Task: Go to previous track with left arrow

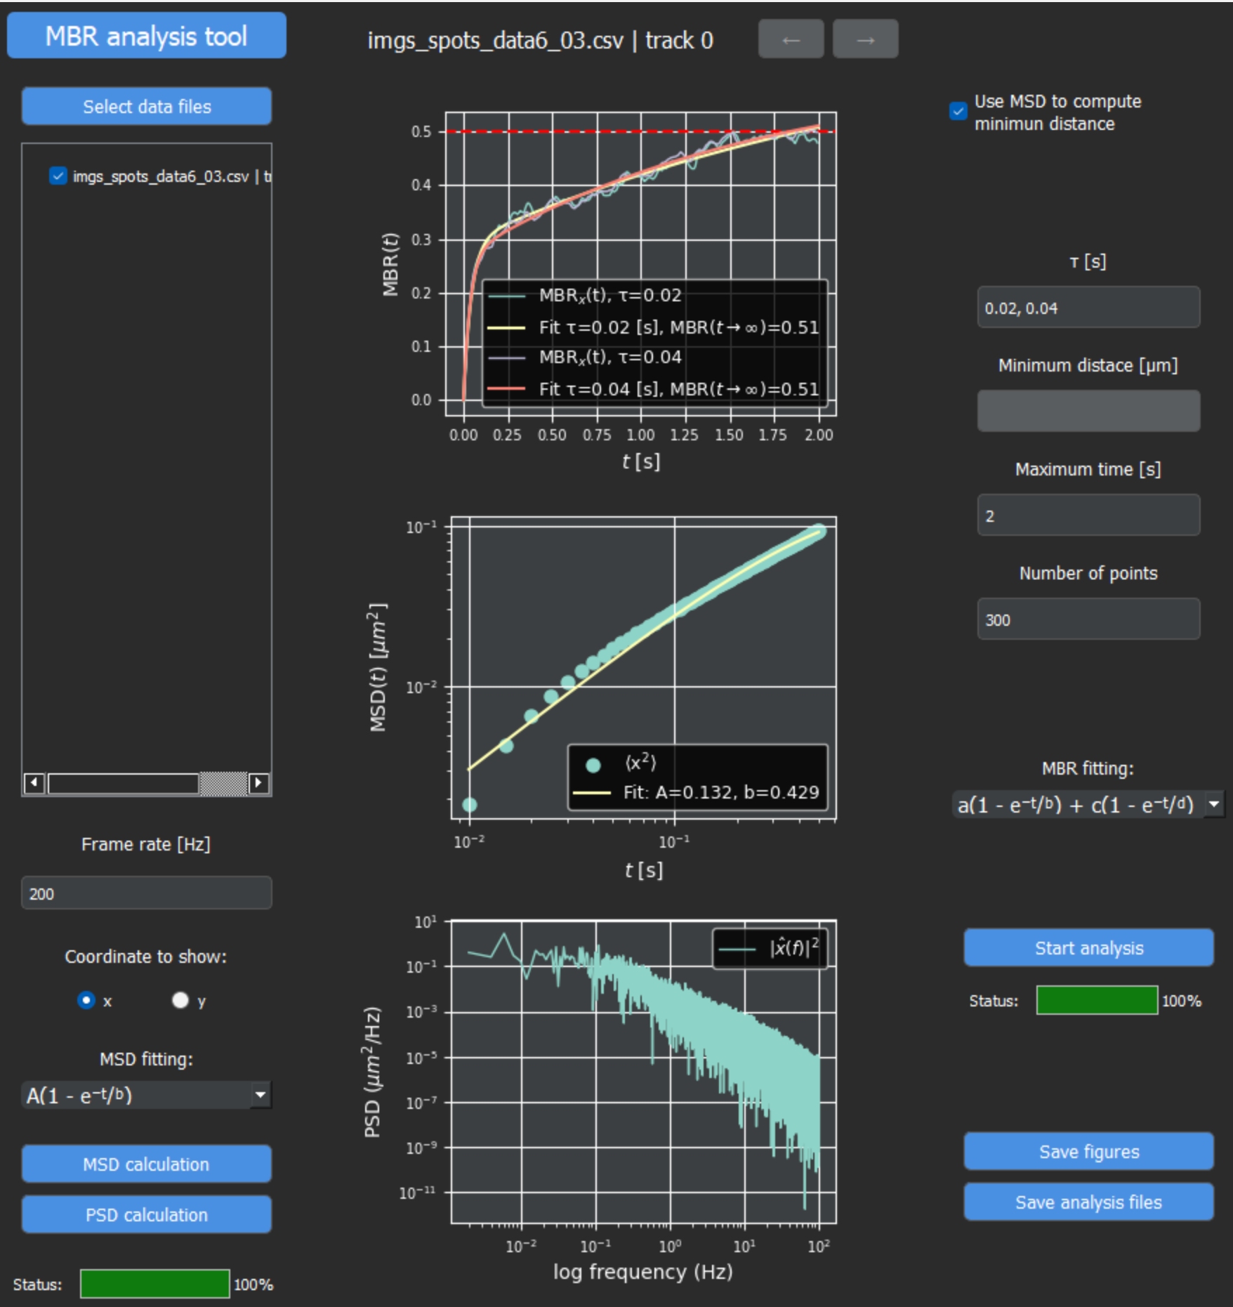Action: (x=791, y=40)
